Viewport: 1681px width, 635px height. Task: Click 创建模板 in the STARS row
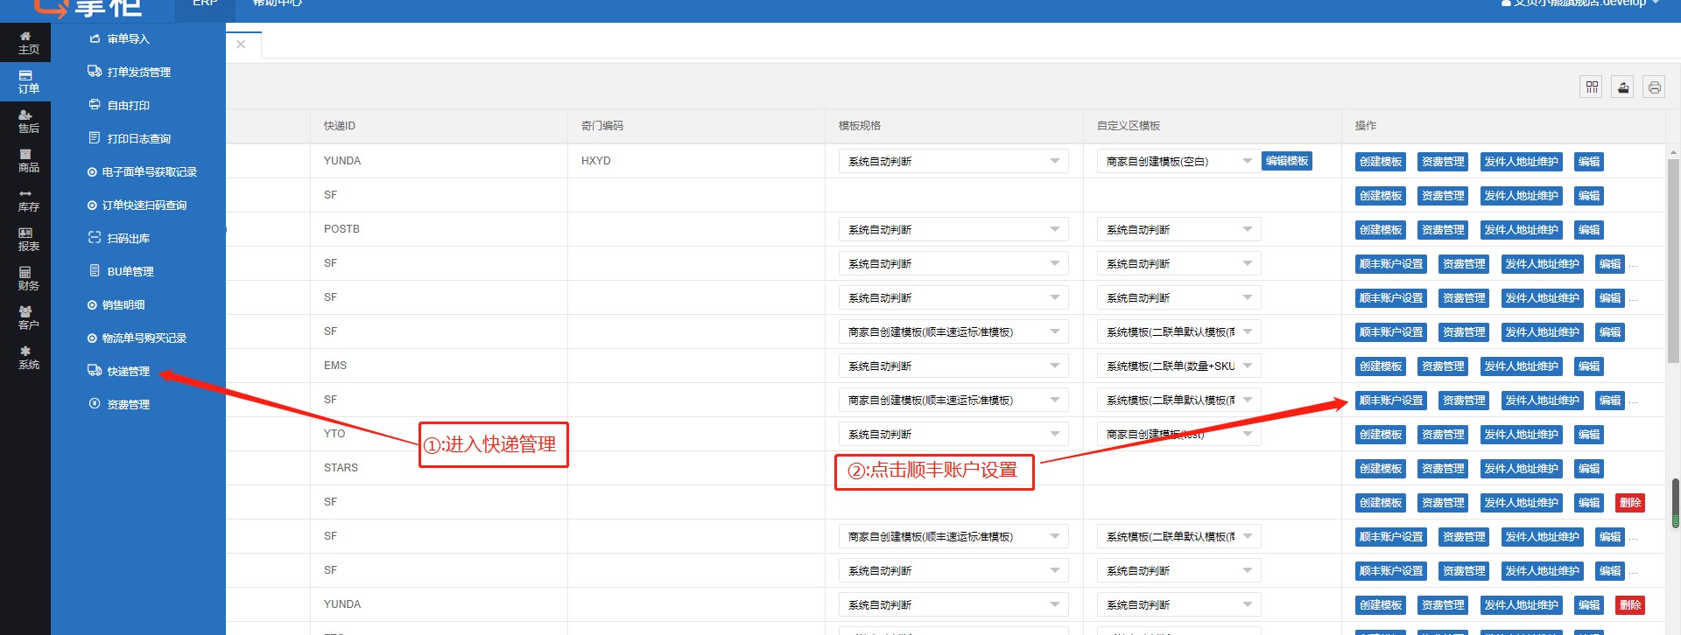pos(1380,469)
